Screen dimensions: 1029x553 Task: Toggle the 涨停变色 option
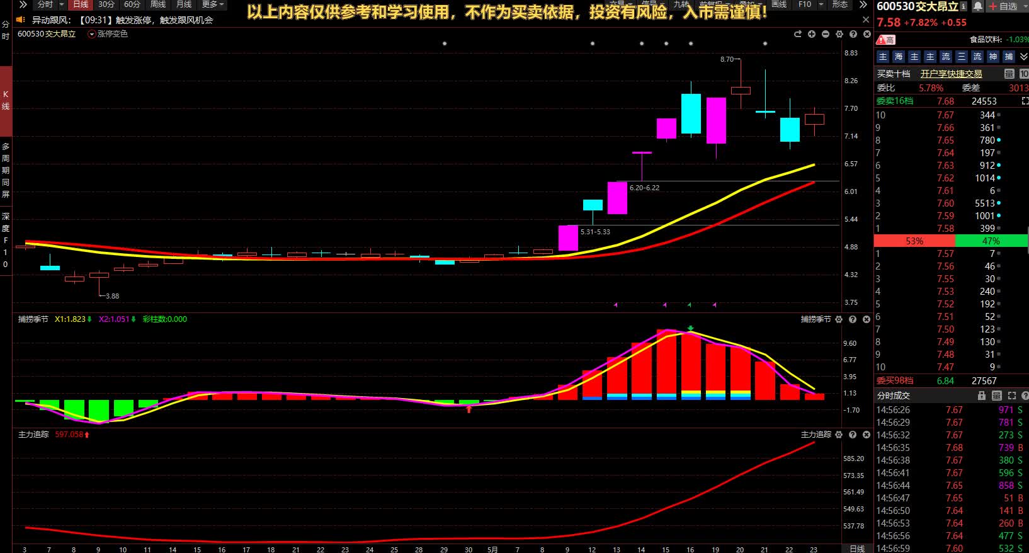tap(108, 34)
